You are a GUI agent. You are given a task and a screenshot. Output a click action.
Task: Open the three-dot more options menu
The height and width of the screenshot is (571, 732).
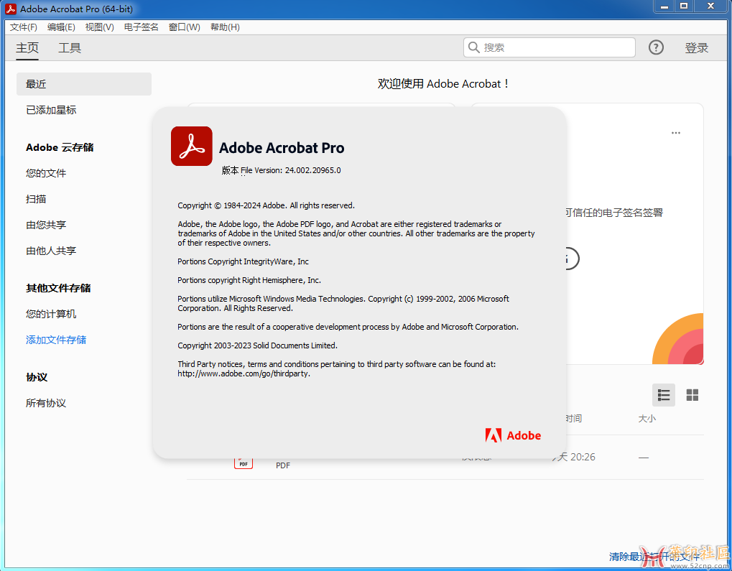tap(675, 133)
